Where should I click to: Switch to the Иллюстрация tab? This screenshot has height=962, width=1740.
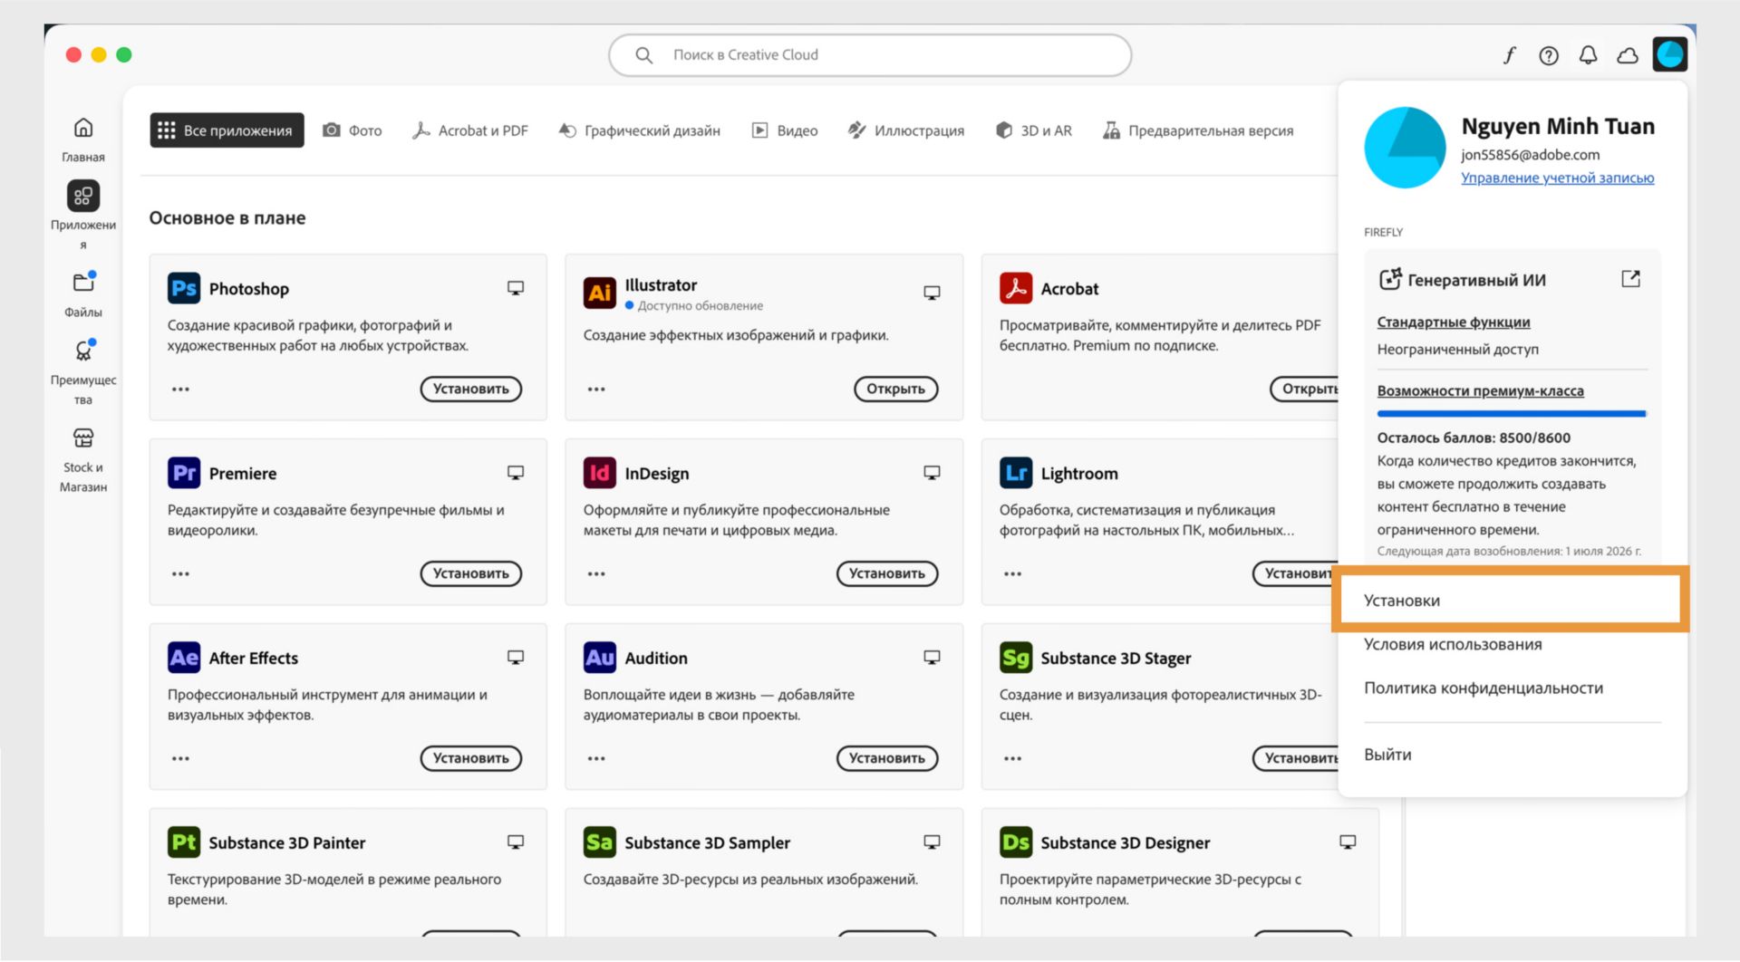pos(906,130)
